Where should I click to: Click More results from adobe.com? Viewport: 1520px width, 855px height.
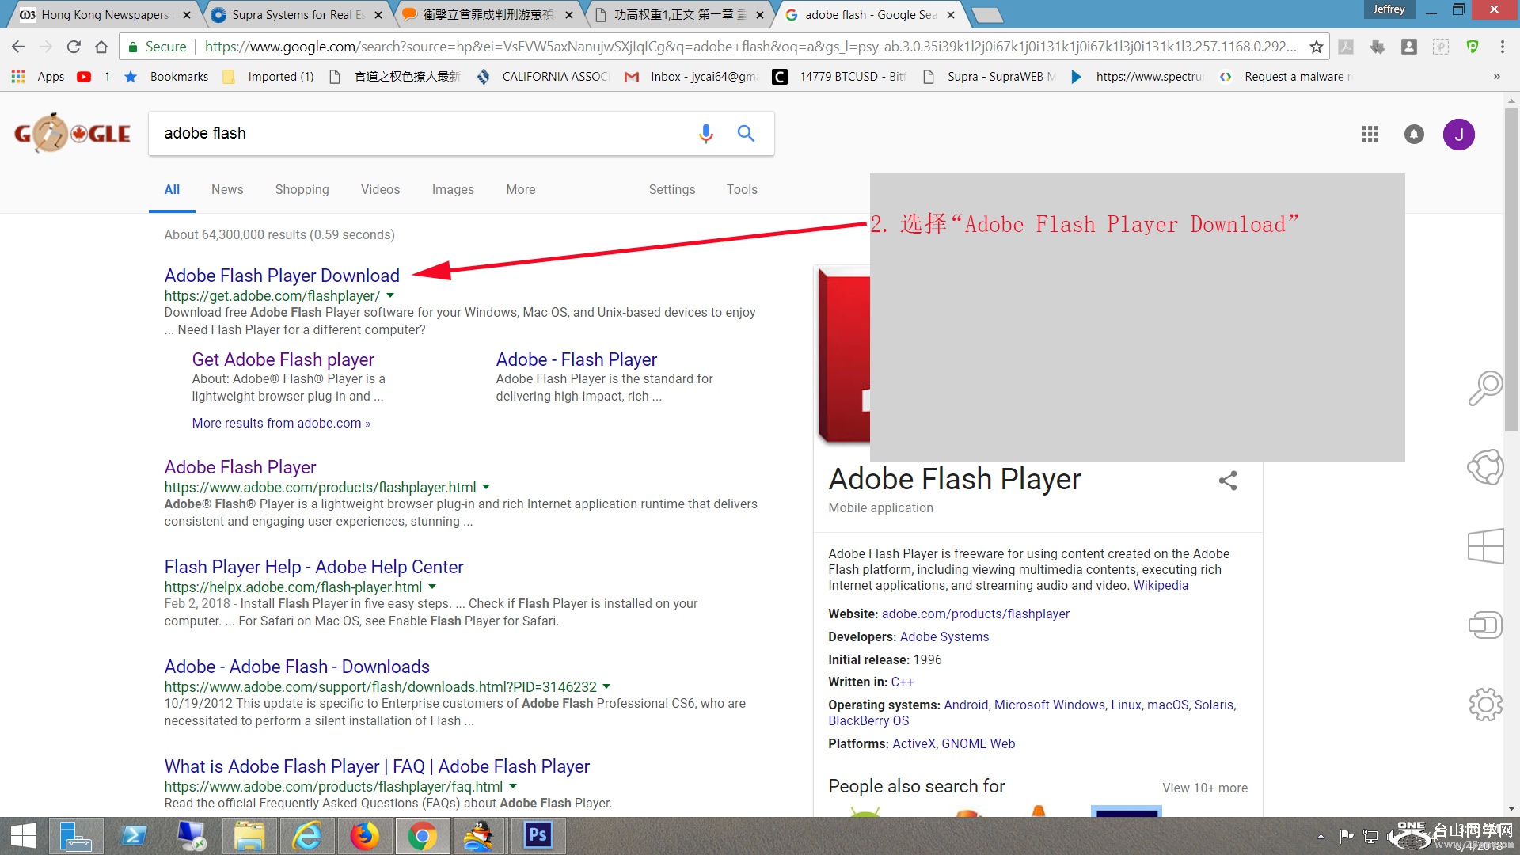tap(281, 423)
